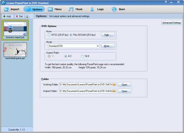Open the Import step icon
The width and height of the screenshot is (184, 133).
tap(7, 9)
